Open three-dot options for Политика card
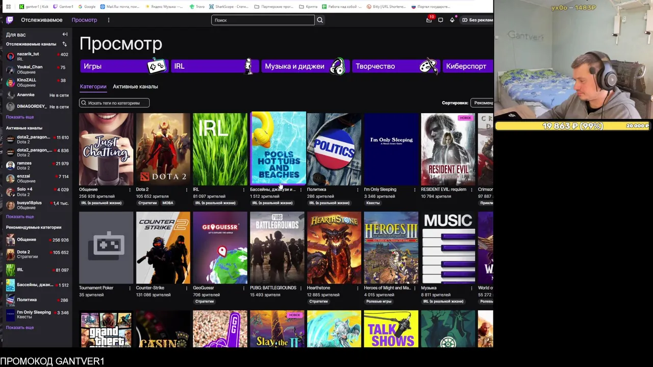 click(358, 190)
